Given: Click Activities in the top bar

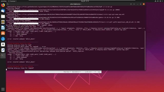Looking at the screenshot, I should 4,1.
